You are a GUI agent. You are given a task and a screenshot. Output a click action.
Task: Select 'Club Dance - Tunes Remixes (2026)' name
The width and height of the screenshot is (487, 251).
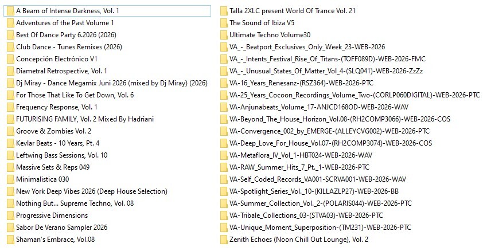[x=69, y=47]
